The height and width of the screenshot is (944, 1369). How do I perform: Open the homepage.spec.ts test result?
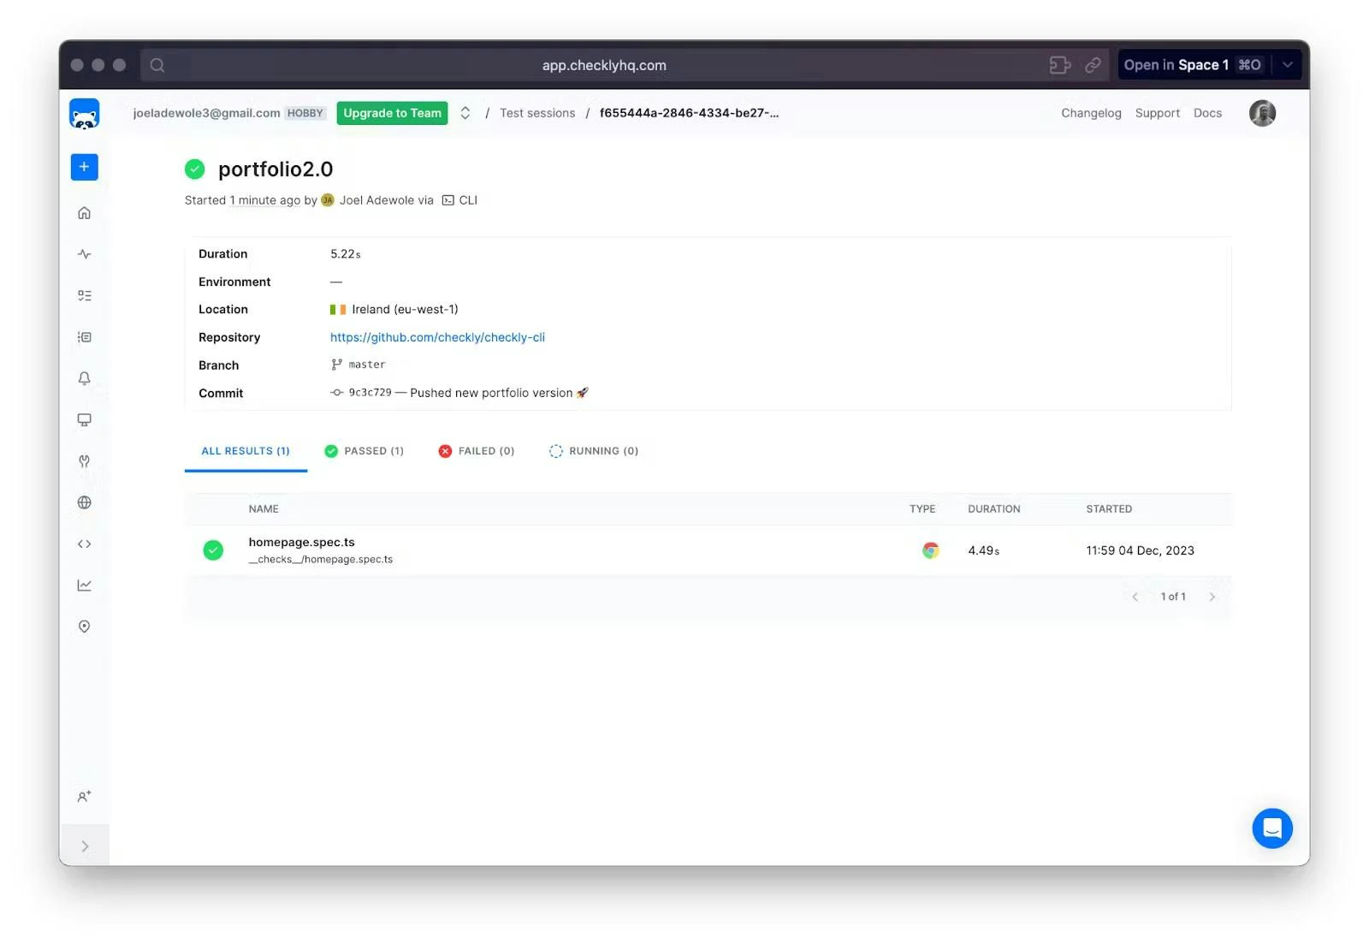(301, 542)
